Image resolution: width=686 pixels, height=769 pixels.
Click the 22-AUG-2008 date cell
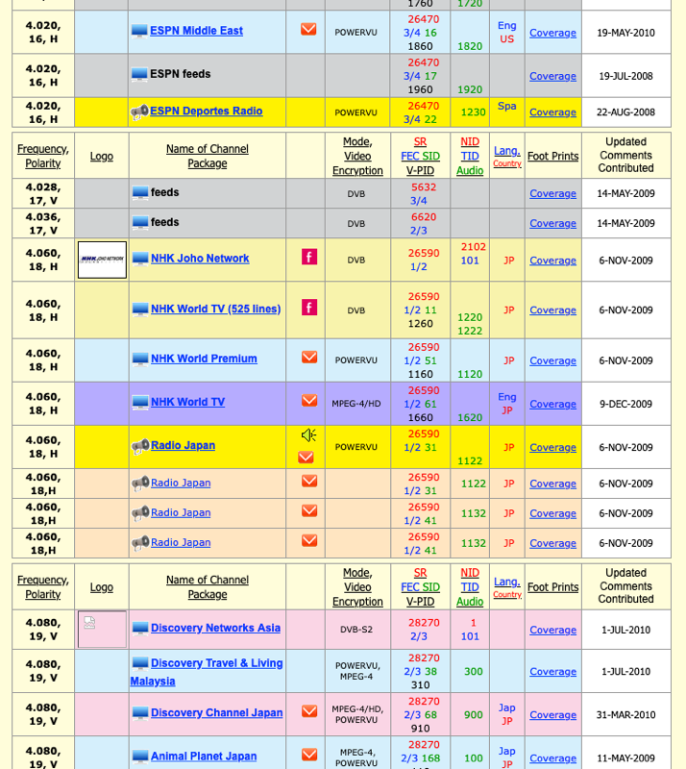625,112
